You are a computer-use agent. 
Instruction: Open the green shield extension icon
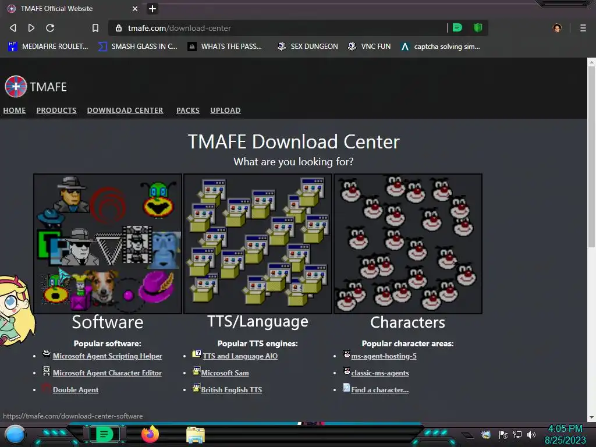[x=478, y=28]
